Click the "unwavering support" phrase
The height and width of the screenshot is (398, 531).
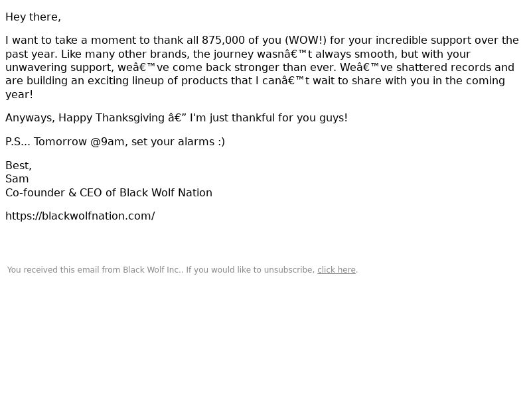58,68
